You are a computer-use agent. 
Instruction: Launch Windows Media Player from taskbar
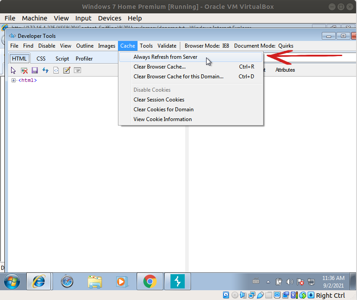(x=122, y=281)
